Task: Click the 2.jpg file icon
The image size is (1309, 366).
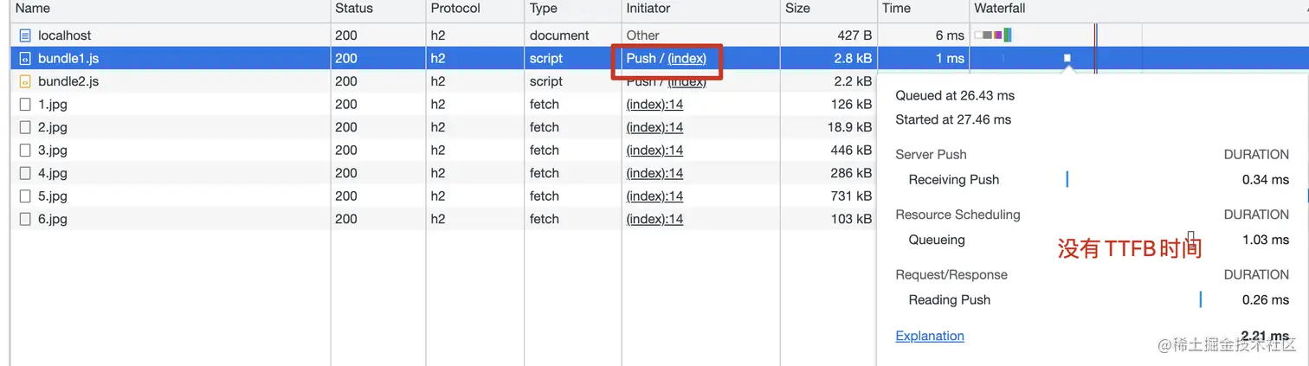Action: click(x=25, y=127)
